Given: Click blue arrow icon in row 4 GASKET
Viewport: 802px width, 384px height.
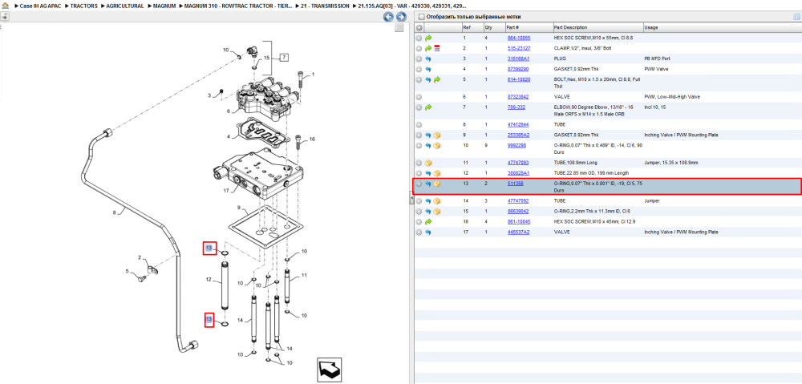Looking at the screenshot, I should tap(428, 69).
